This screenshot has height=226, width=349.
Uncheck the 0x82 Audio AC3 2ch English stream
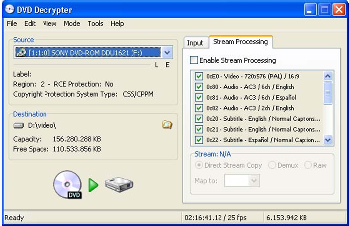click(199, 108)
